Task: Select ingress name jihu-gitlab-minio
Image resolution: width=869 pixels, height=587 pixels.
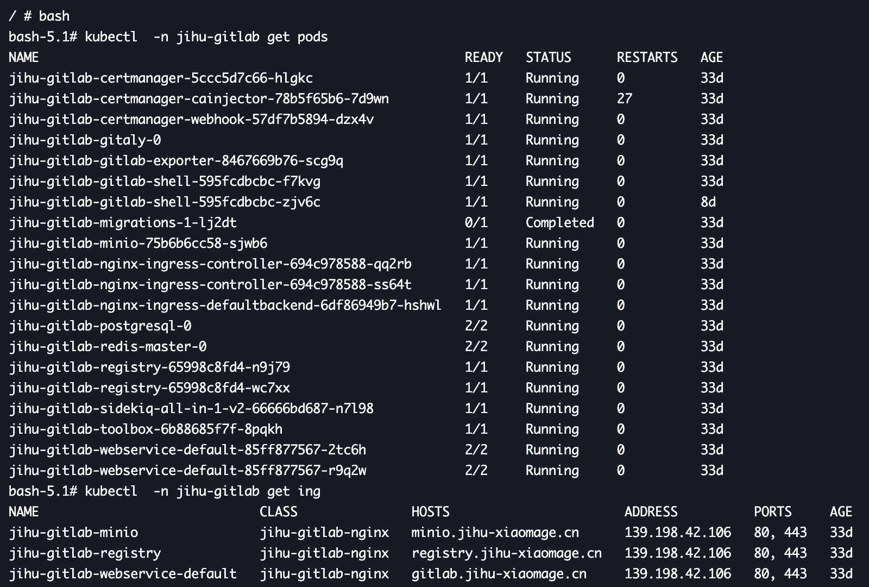Action: click(x=73, y=533)
